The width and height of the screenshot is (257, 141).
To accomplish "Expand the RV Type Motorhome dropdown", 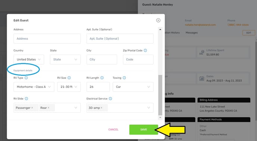I will click(x=34, y=87).
